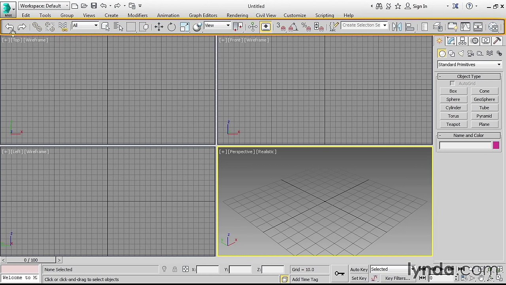Switch to the Modify command panel
The height and width of the screenshot is (285, 506).
pos(451,41)
